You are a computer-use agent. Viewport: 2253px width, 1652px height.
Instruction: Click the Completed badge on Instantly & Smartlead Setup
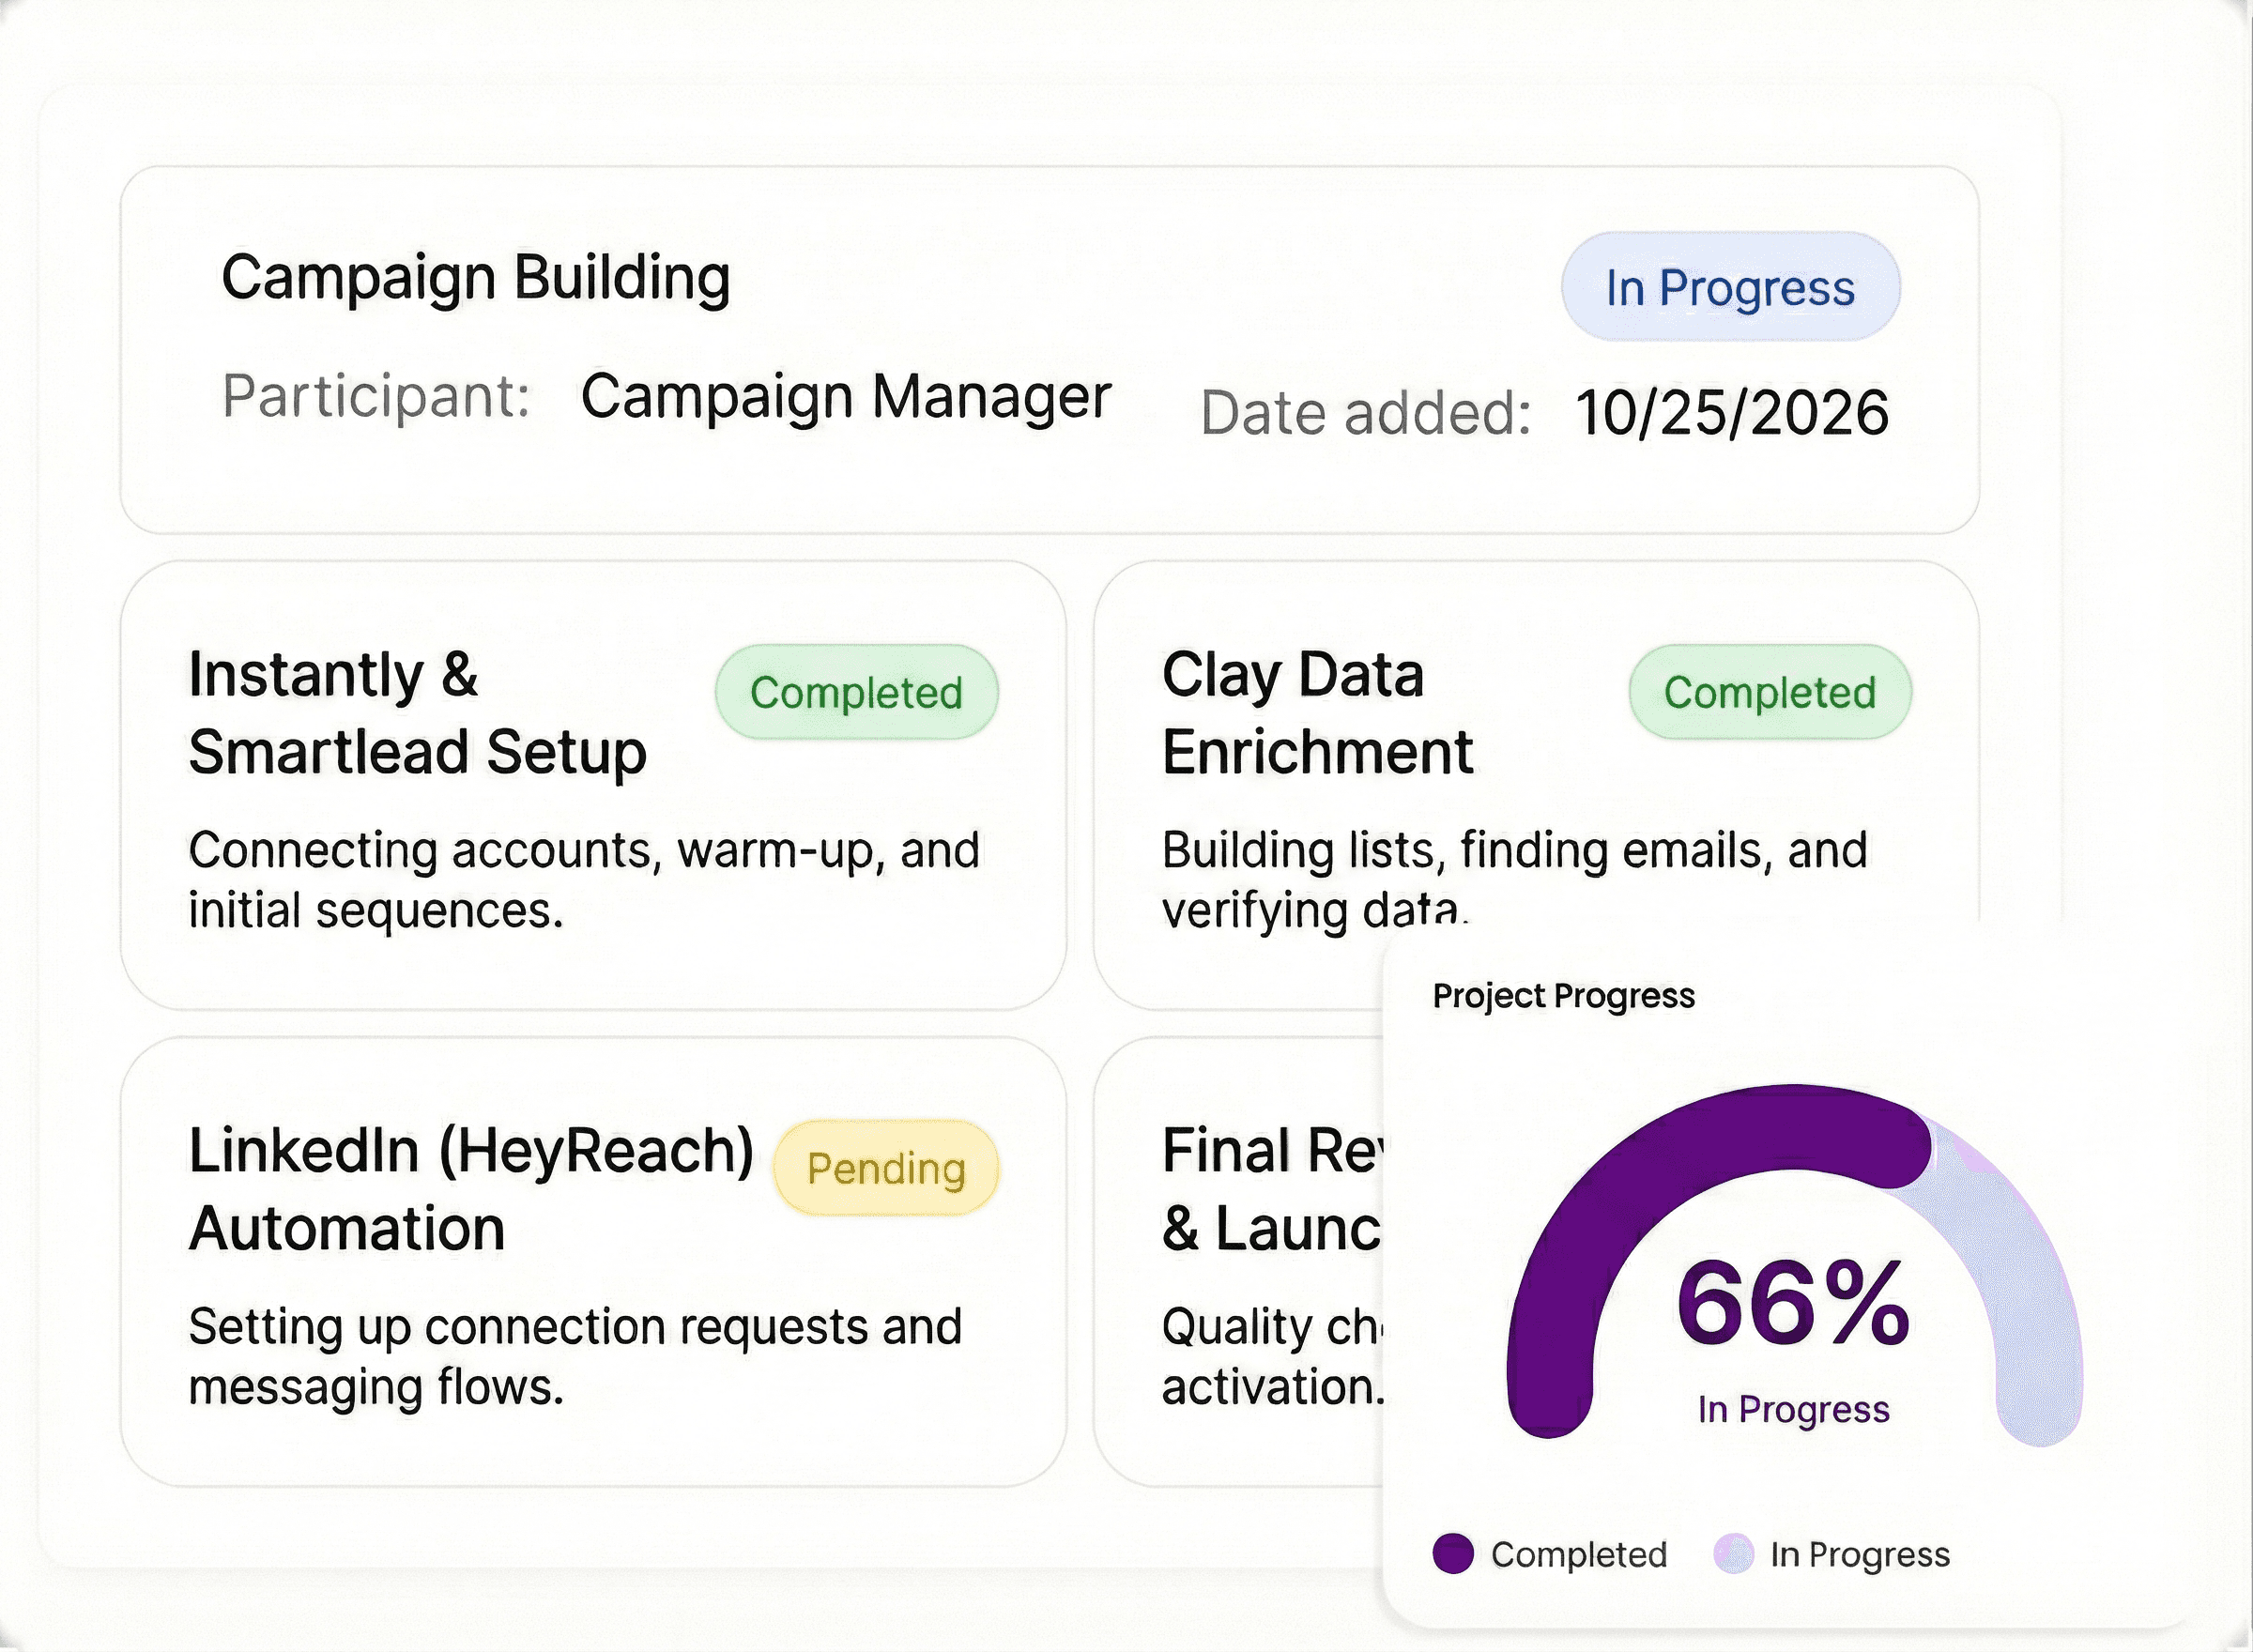click(x=856, y=692)
